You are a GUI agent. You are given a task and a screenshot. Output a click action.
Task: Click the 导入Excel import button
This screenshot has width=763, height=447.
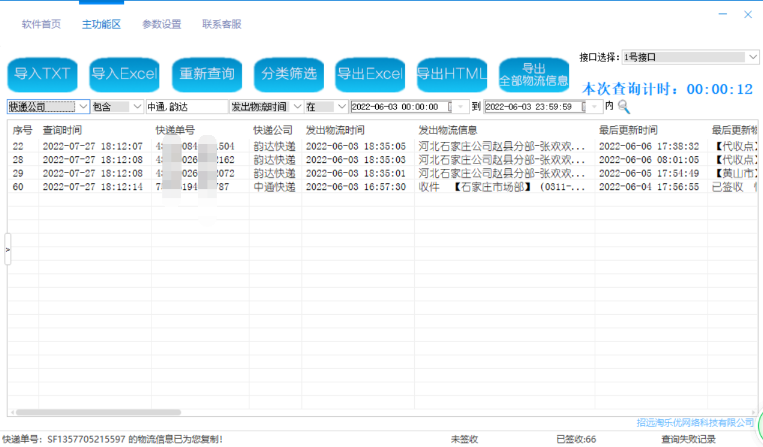pos(124,74)
